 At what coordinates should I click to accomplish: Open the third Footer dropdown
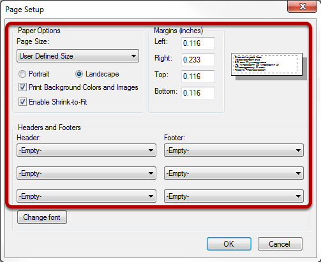point(234,196)
